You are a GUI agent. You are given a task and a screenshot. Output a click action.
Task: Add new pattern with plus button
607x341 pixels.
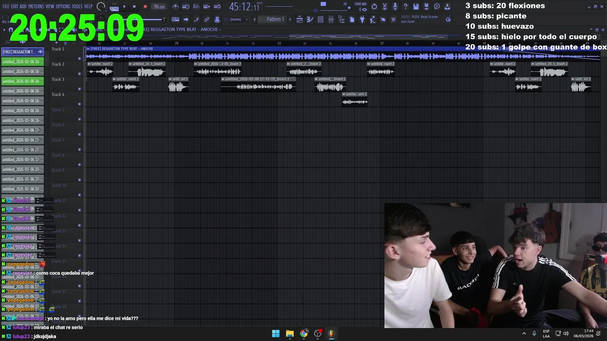290,19
